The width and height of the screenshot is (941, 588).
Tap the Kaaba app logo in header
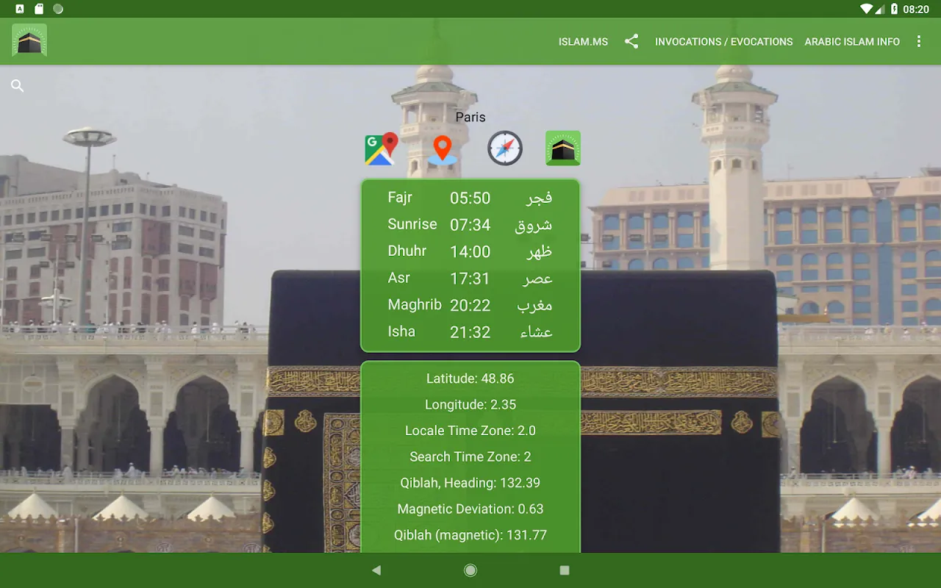pos(29,41)
